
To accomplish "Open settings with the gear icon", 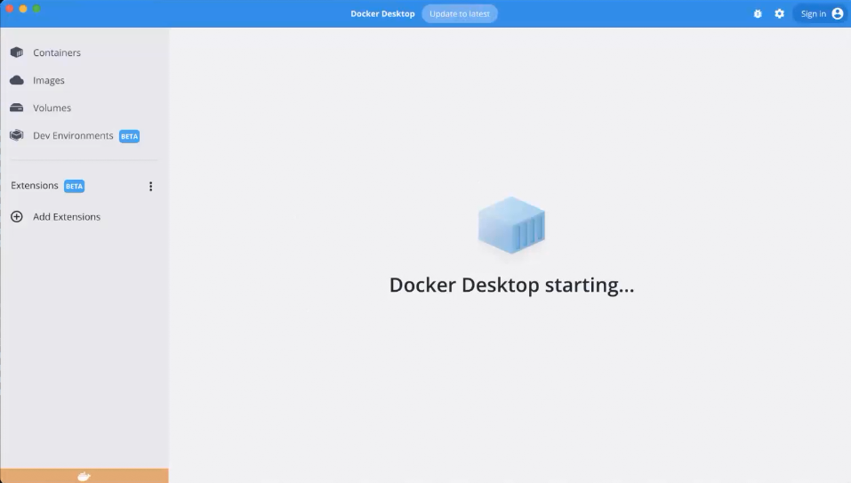I will point(779,14).
